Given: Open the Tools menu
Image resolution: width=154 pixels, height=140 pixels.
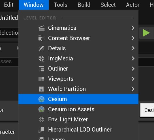Looking at the screenshot, I should coord(61,5).
